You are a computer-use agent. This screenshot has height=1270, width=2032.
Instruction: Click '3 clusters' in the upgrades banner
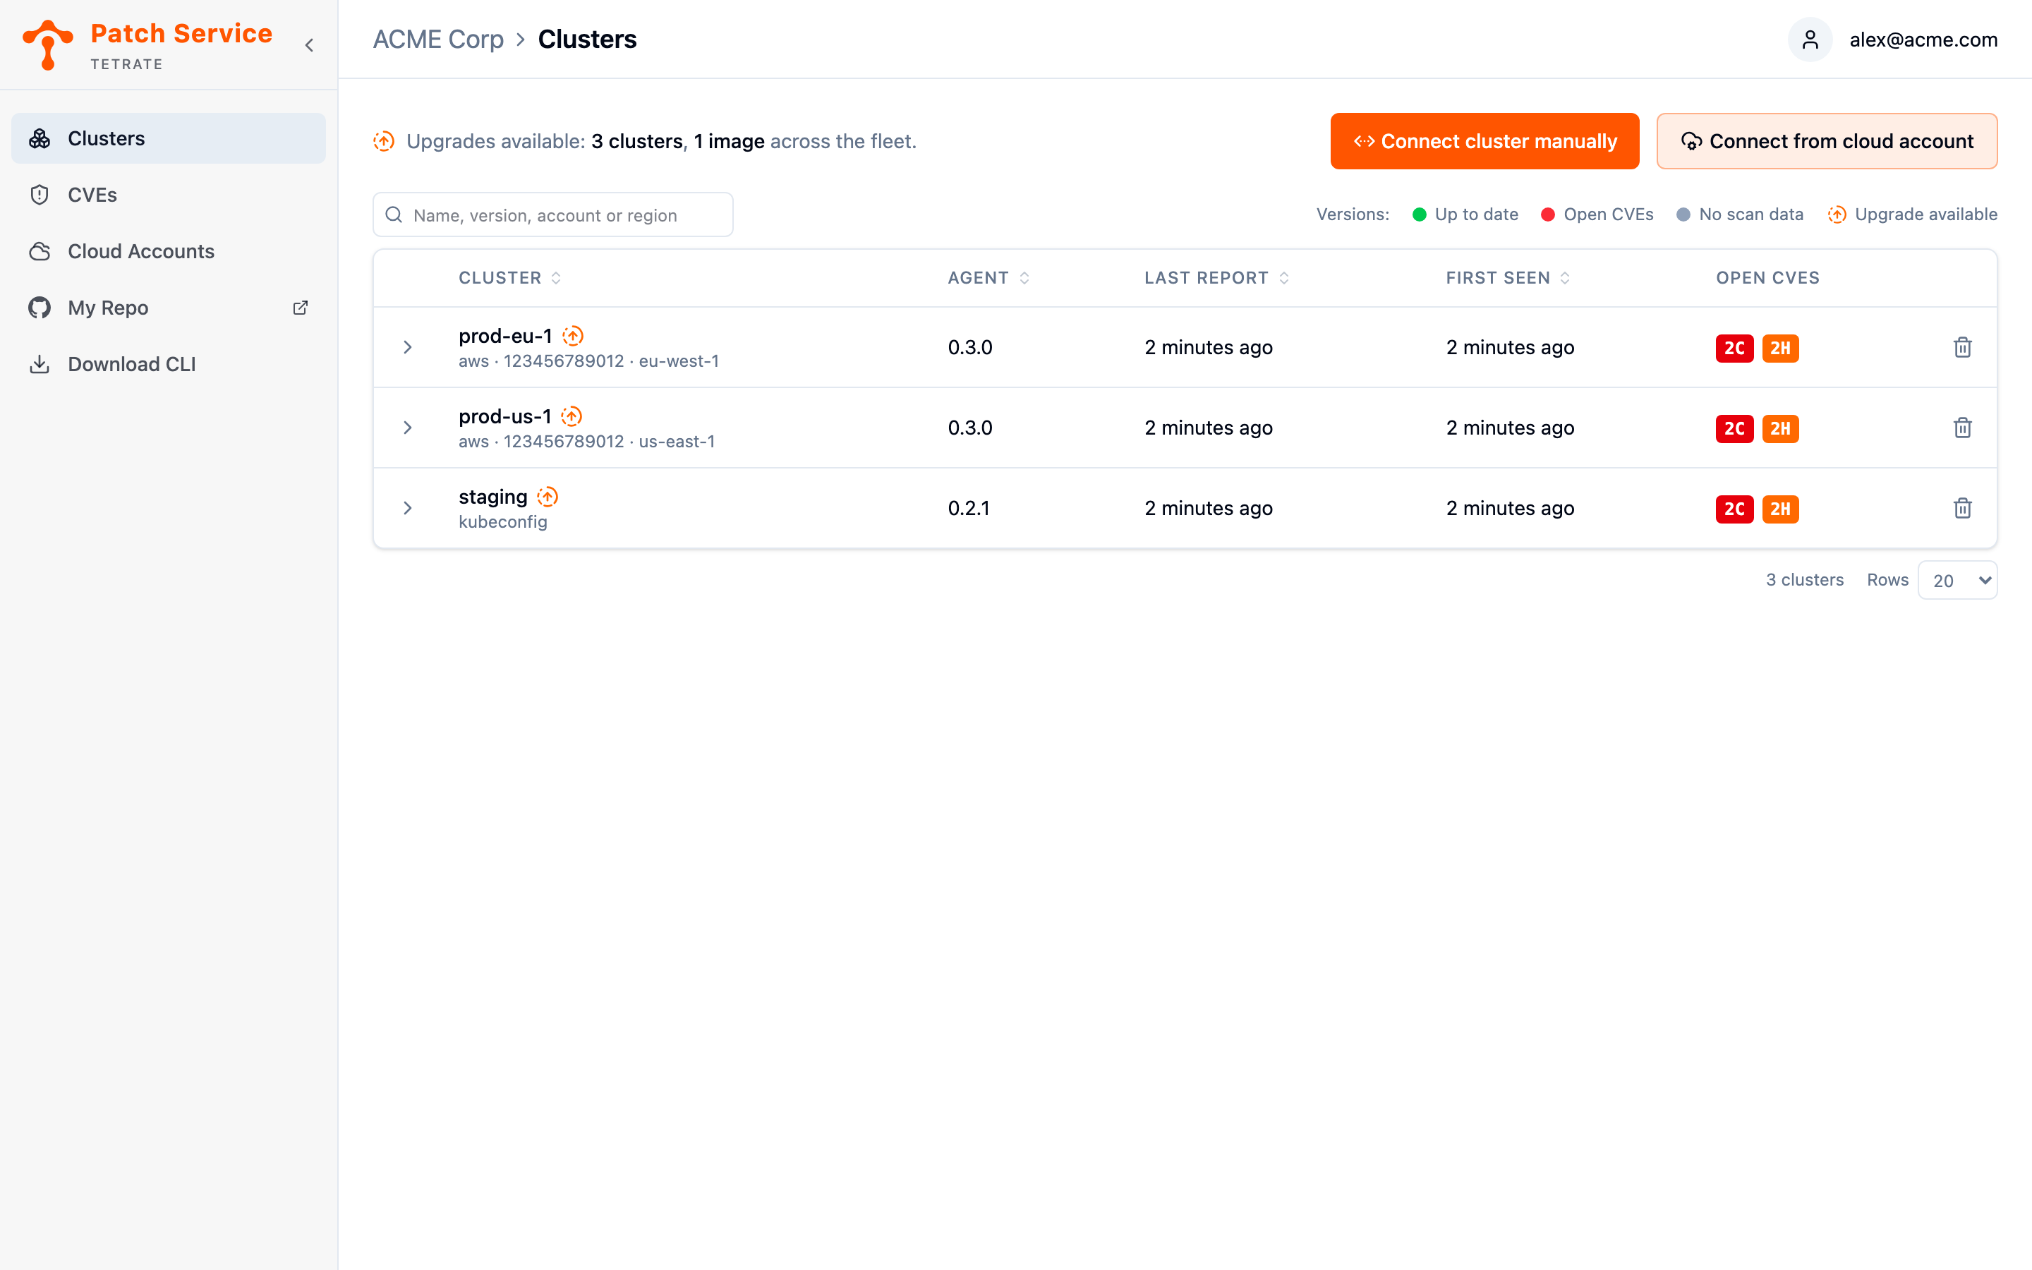point(637,141)
